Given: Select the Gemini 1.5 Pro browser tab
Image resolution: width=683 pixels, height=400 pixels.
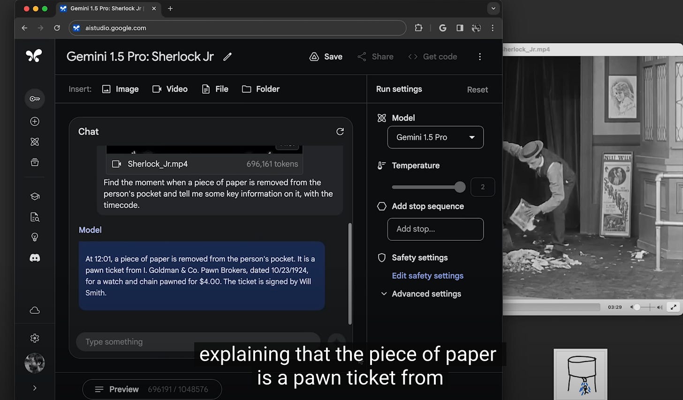Looking at the screenshot, I should coord(108,8).
